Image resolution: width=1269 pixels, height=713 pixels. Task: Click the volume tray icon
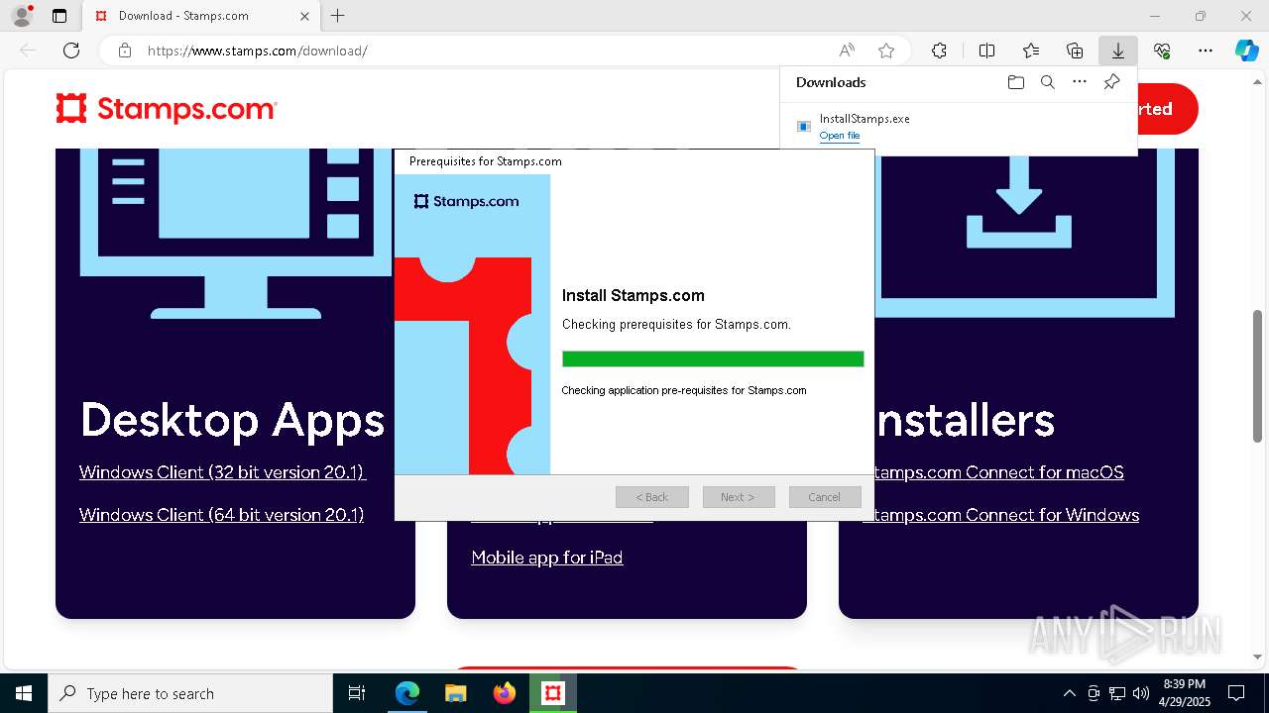1141,693
